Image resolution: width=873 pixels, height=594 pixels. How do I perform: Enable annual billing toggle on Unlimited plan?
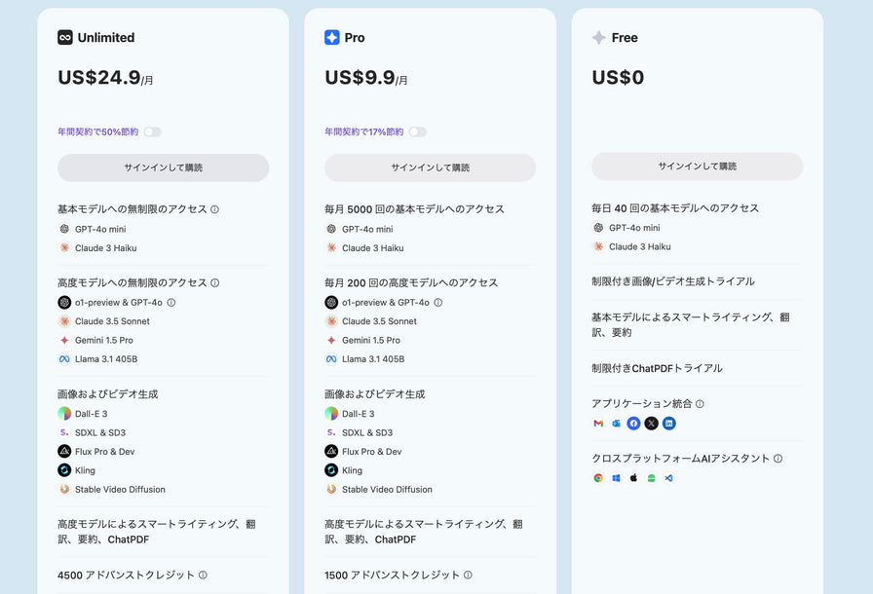point(153,131)
